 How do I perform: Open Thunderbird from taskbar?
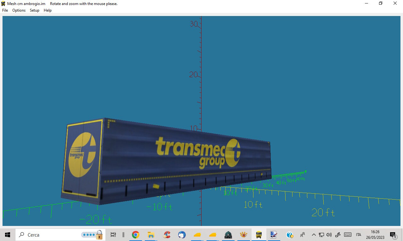182,235
